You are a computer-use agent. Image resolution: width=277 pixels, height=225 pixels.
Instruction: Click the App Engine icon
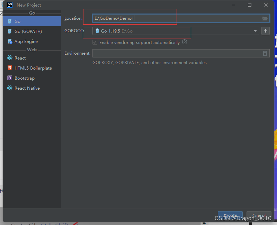pos(10,41)
